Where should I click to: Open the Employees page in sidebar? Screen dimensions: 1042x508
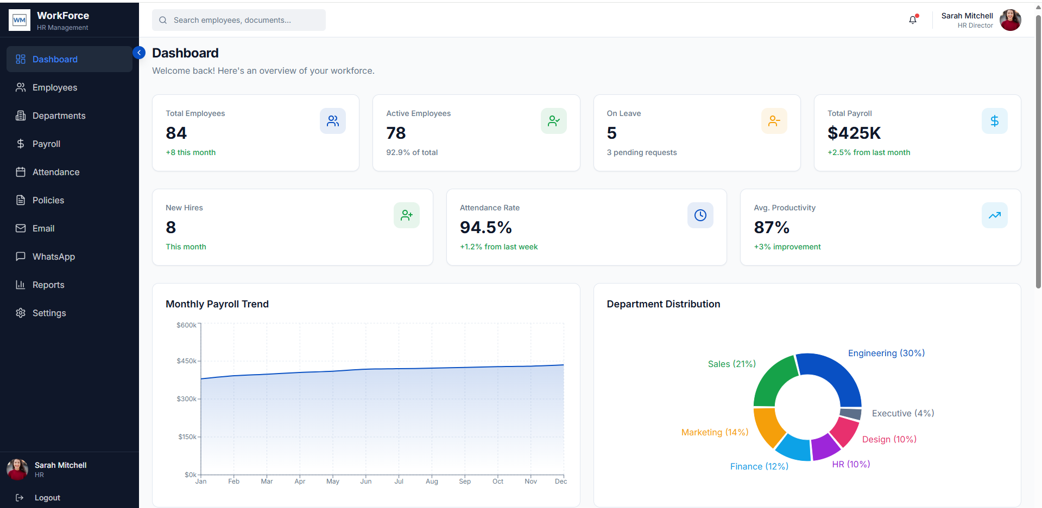pyautogui.click(x=54, y=87)
